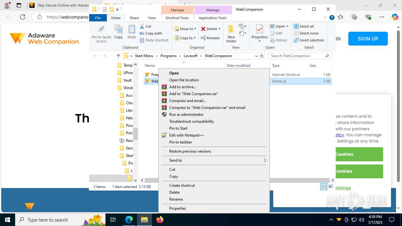Click Paste shortcut in ribbon

coord(154,40)
